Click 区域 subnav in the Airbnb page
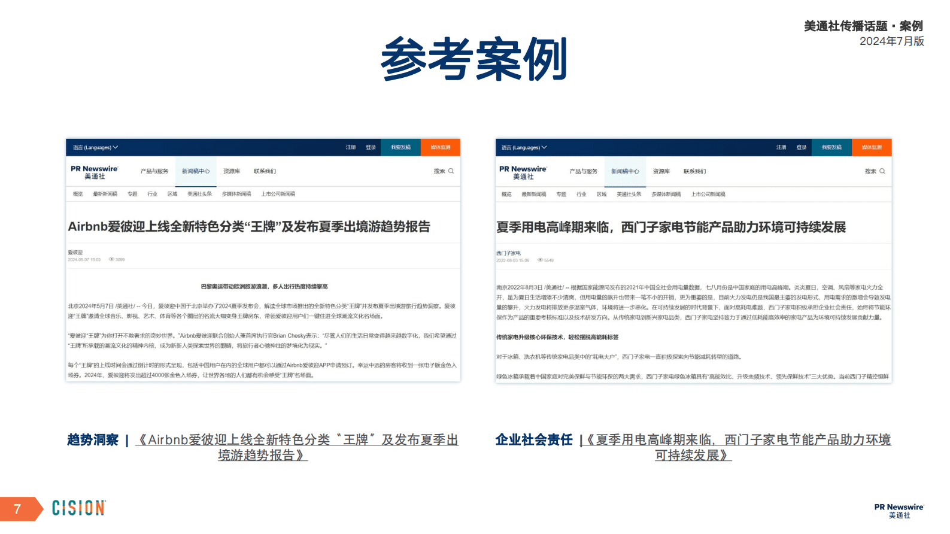 [172, 194]
